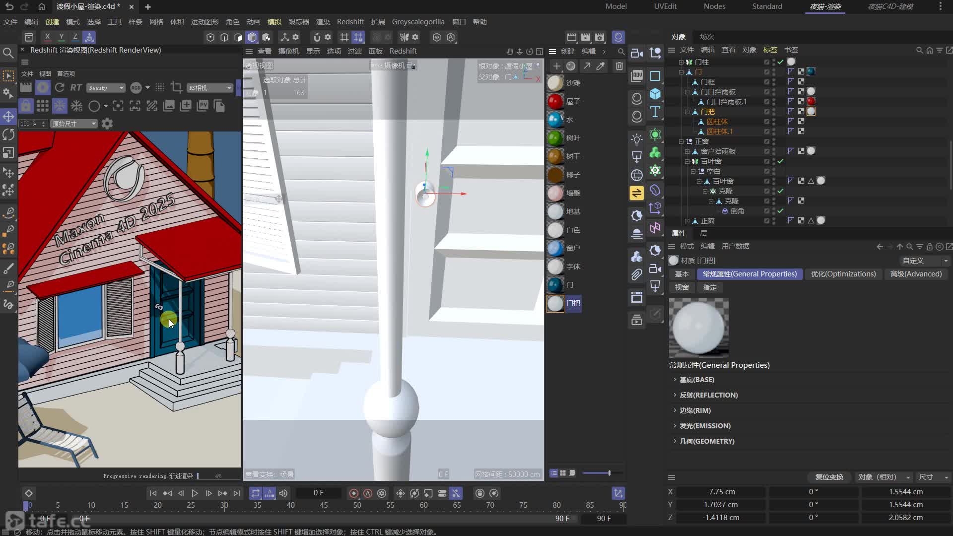Open the 自定义 preset dropdown

[924, 261]
